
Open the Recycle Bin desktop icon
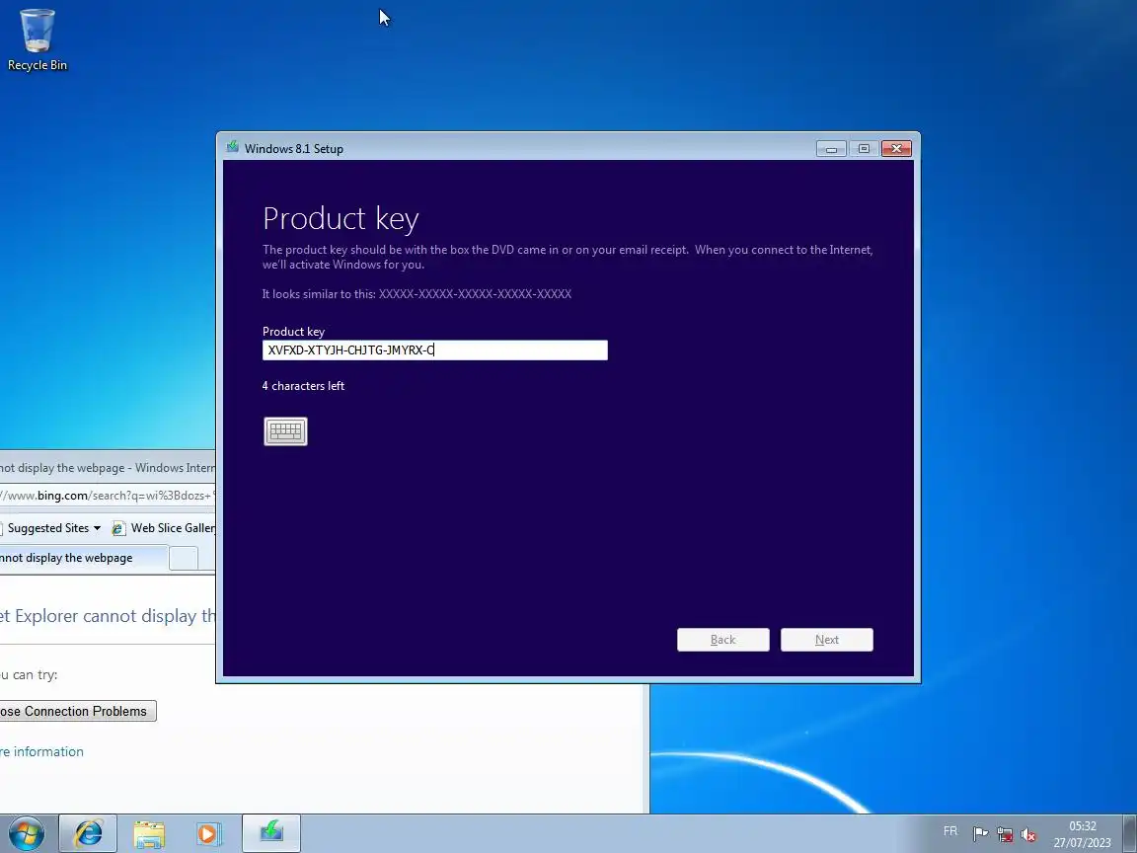[x=37, y=39]
